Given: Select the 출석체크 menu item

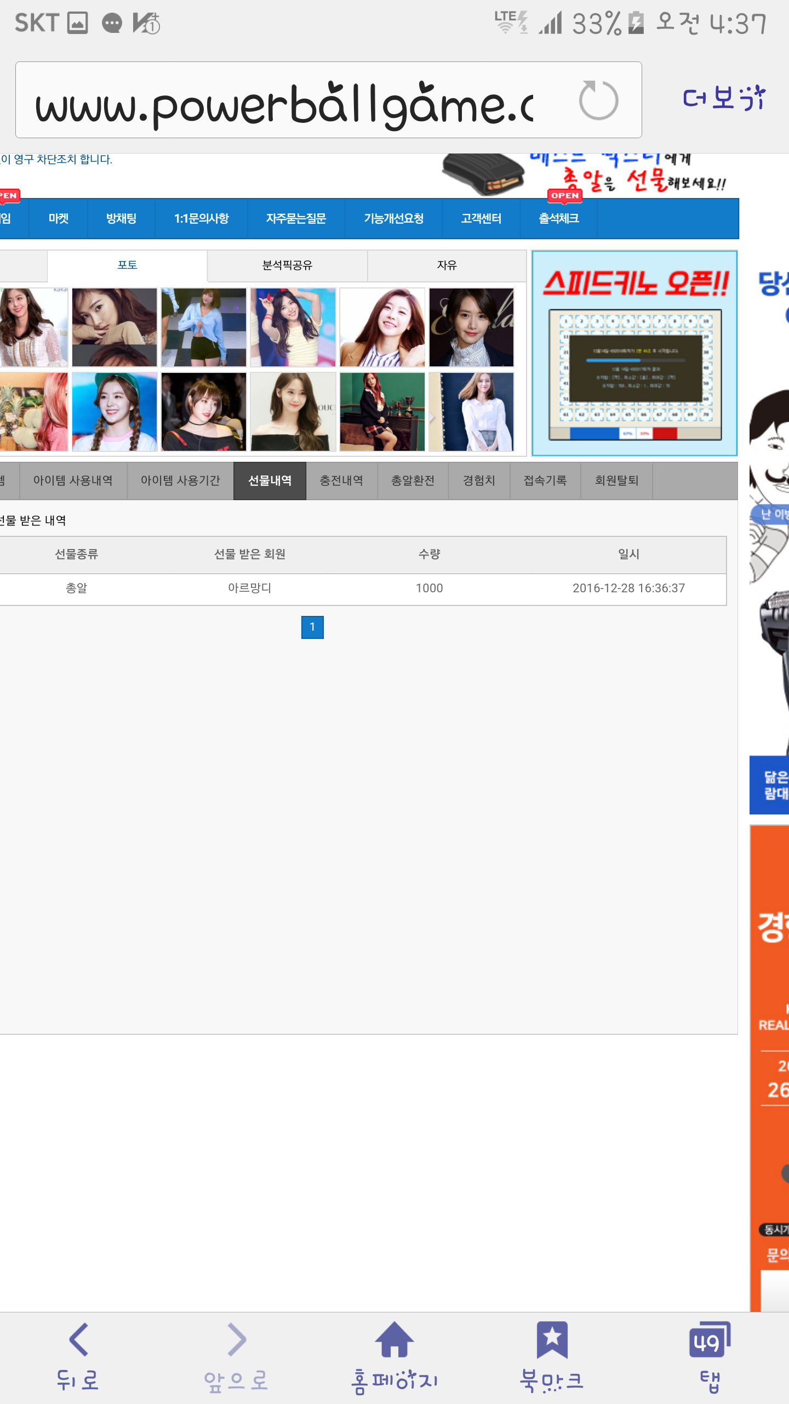Looking at the screenshot, I should click(x=558, y=218).
